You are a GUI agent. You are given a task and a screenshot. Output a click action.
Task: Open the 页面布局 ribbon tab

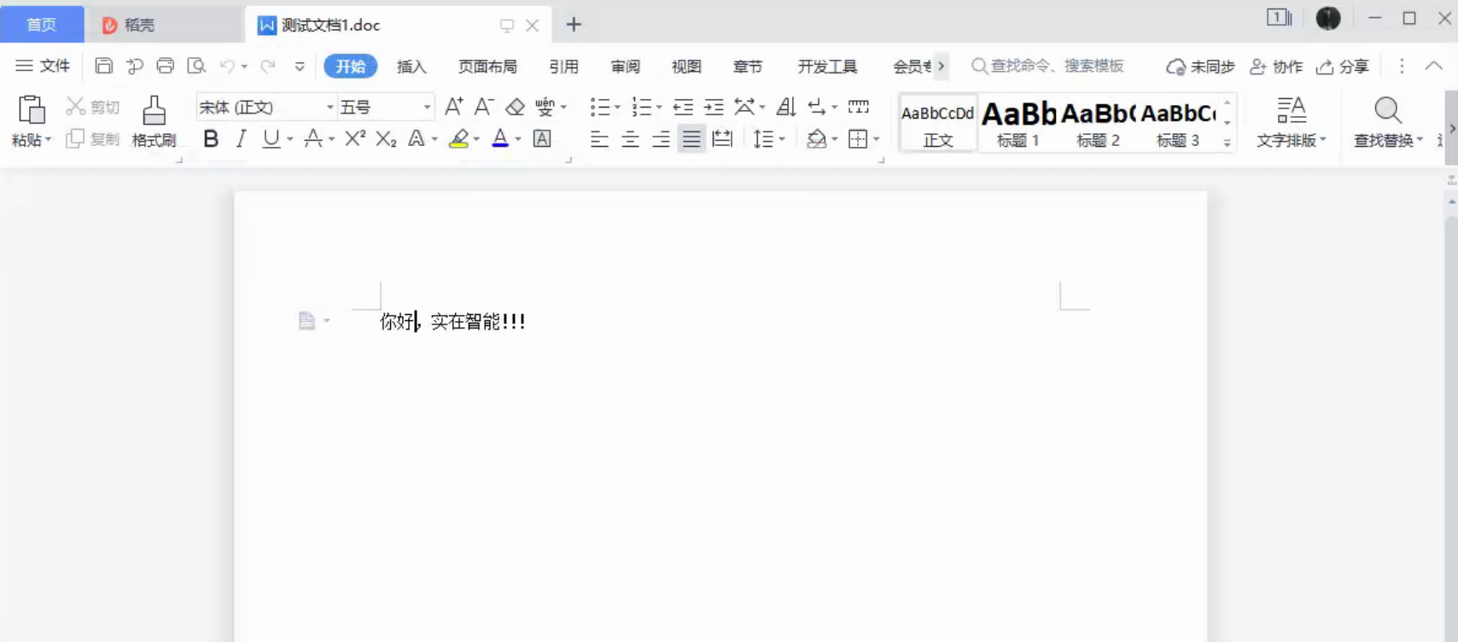click(x=487, y=67)
